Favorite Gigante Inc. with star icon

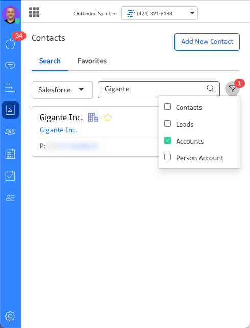click(108, 118)
